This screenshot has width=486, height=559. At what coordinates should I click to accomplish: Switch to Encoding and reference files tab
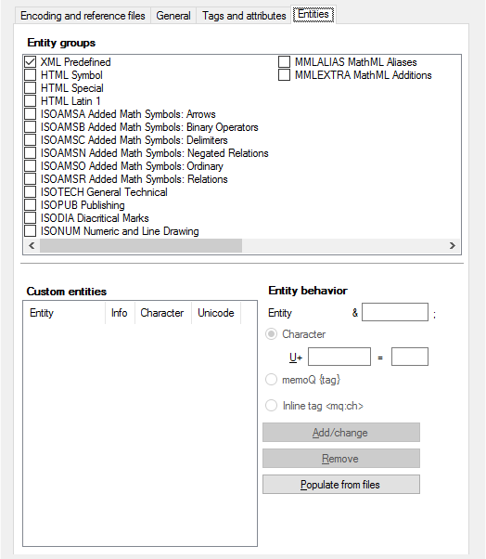(83, 16)
